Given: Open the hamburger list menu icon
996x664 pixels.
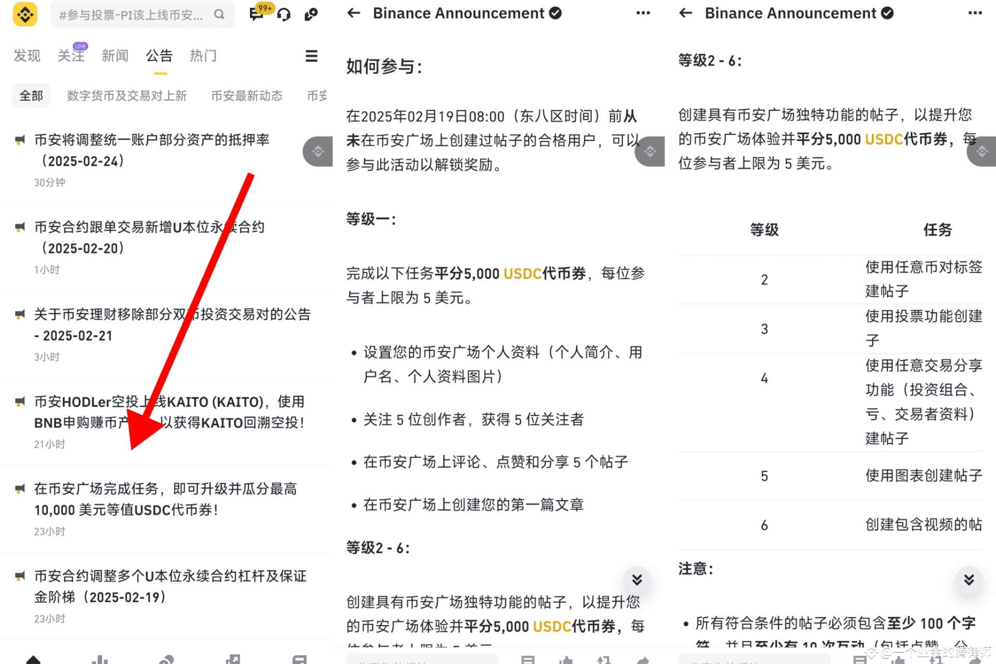Looking at the screenshot, I should pyautogui.click(x=311, y=56).
